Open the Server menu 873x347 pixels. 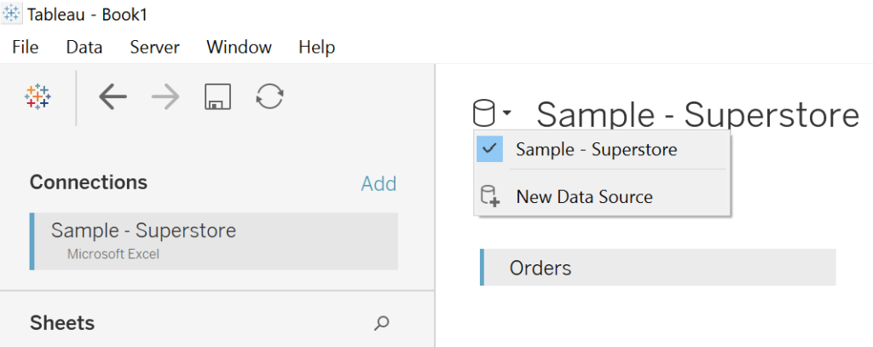pos(154,48)
